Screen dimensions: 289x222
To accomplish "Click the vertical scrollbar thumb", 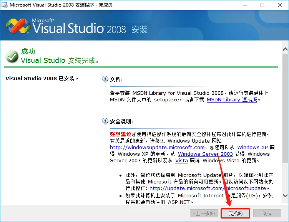I will [285, 108].
